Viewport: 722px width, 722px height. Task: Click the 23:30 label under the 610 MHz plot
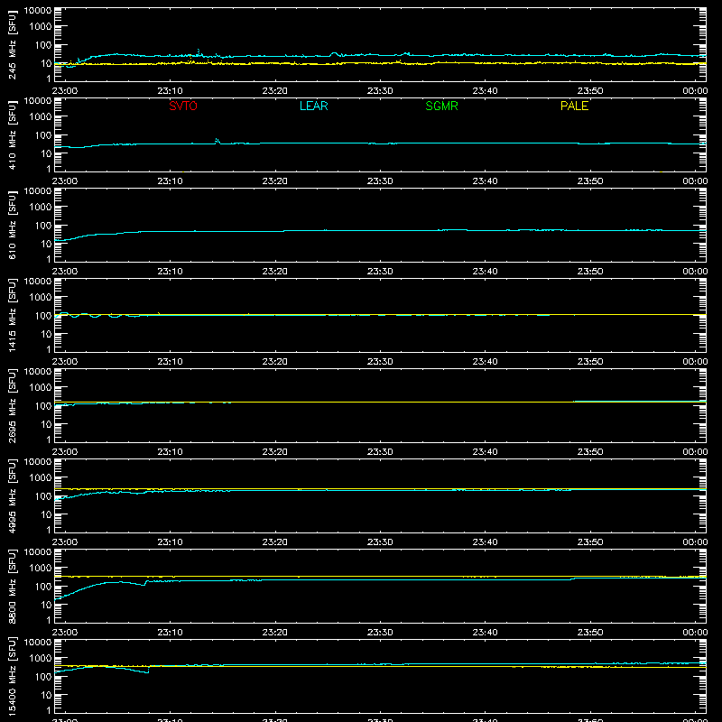click(380, 272)
